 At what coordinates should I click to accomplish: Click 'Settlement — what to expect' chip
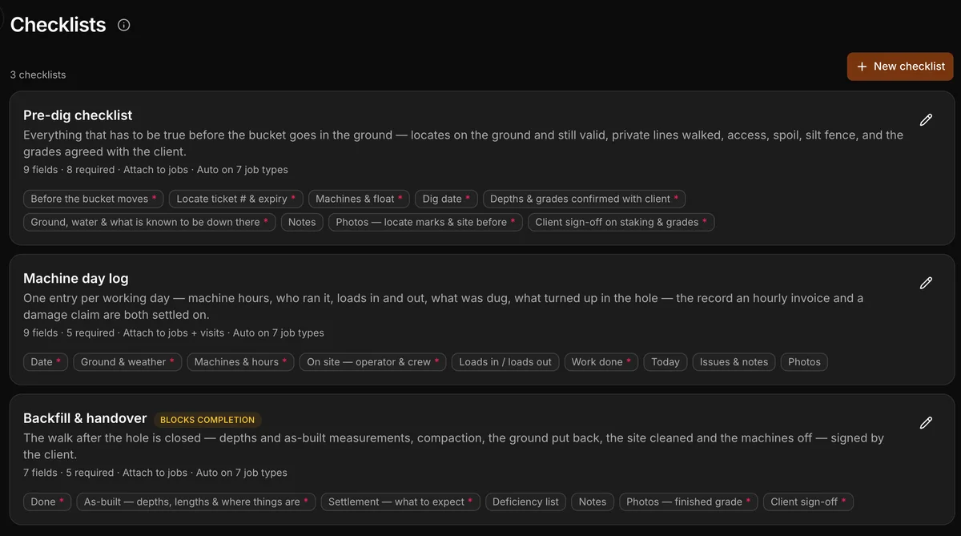click(400, 502)
